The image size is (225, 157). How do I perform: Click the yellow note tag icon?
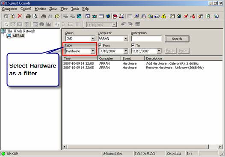coord(57,16)
